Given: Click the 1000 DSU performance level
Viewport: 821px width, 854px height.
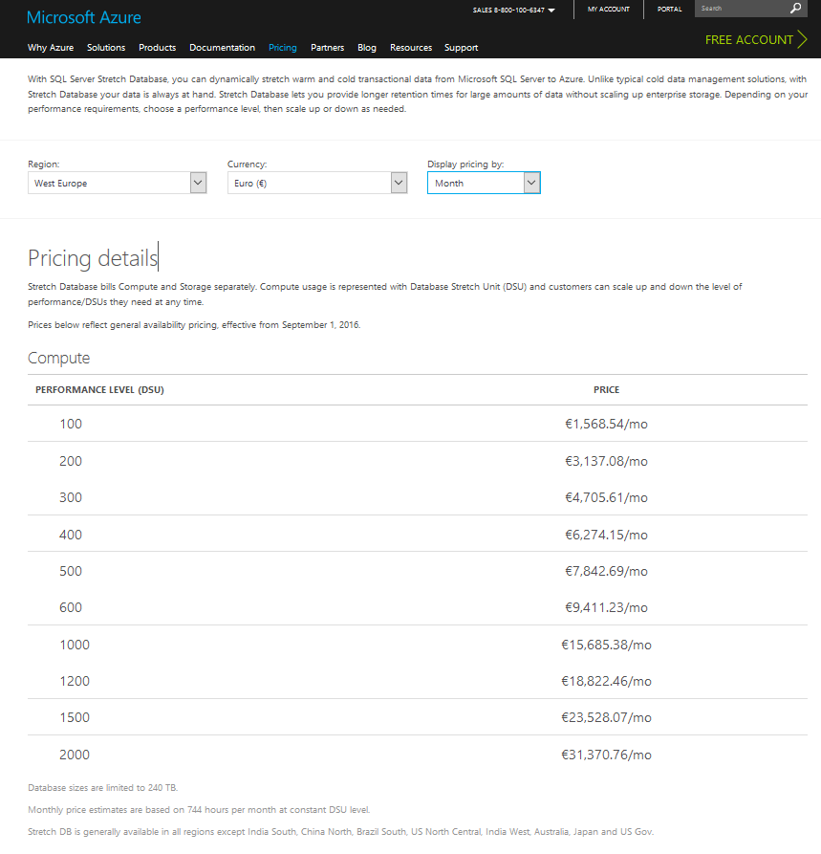Looking at the screenshot, I should [75, 645].
